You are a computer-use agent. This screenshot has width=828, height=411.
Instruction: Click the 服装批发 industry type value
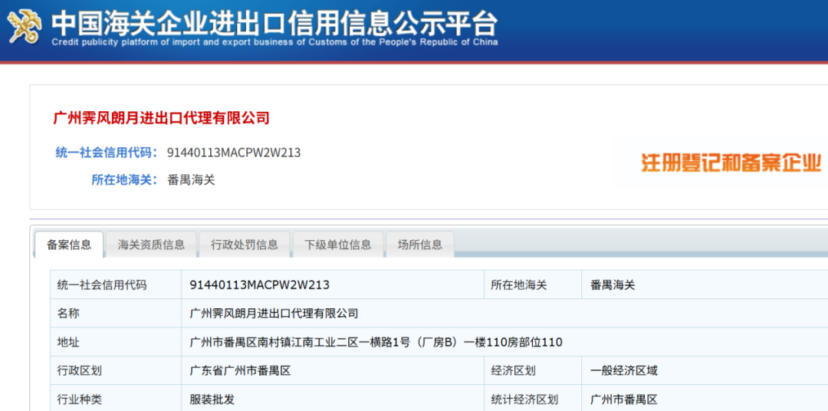[x=212, y=399]
